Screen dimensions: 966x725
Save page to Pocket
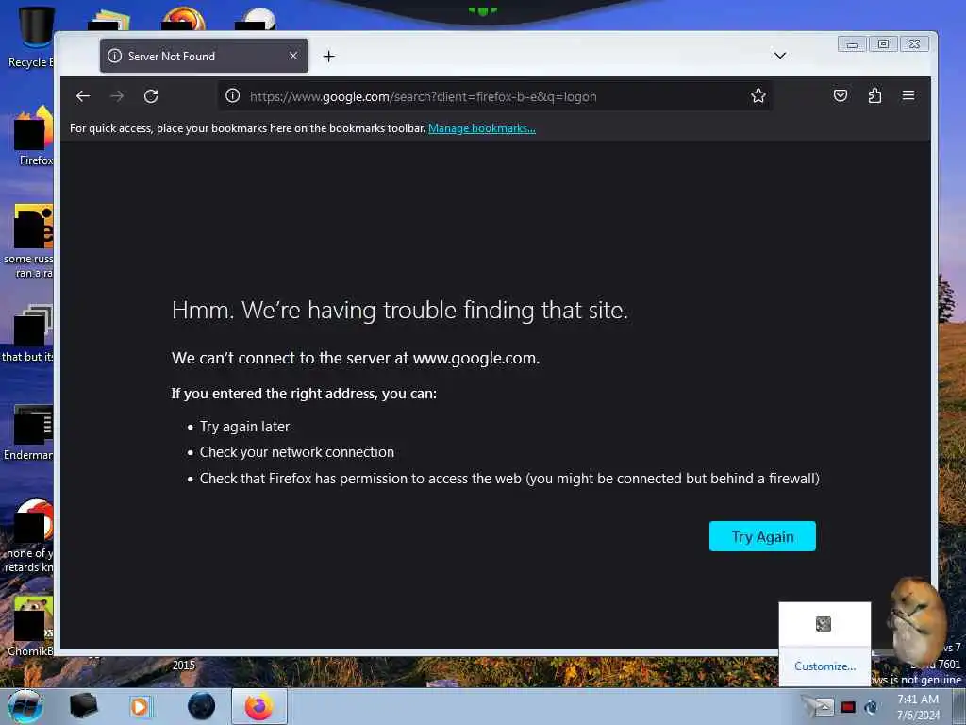pyautogui.click(x=841, y=95)
